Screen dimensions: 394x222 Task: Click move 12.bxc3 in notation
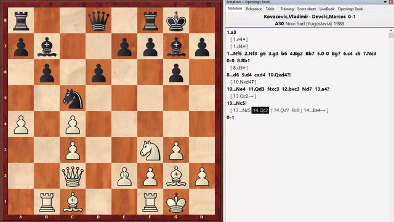[291, 89]
